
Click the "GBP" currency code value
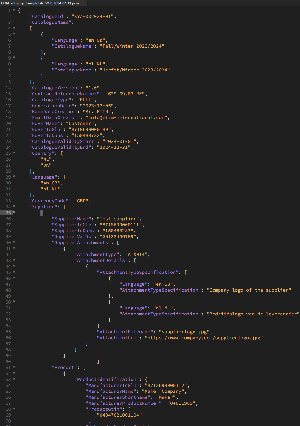pos(81,201)
